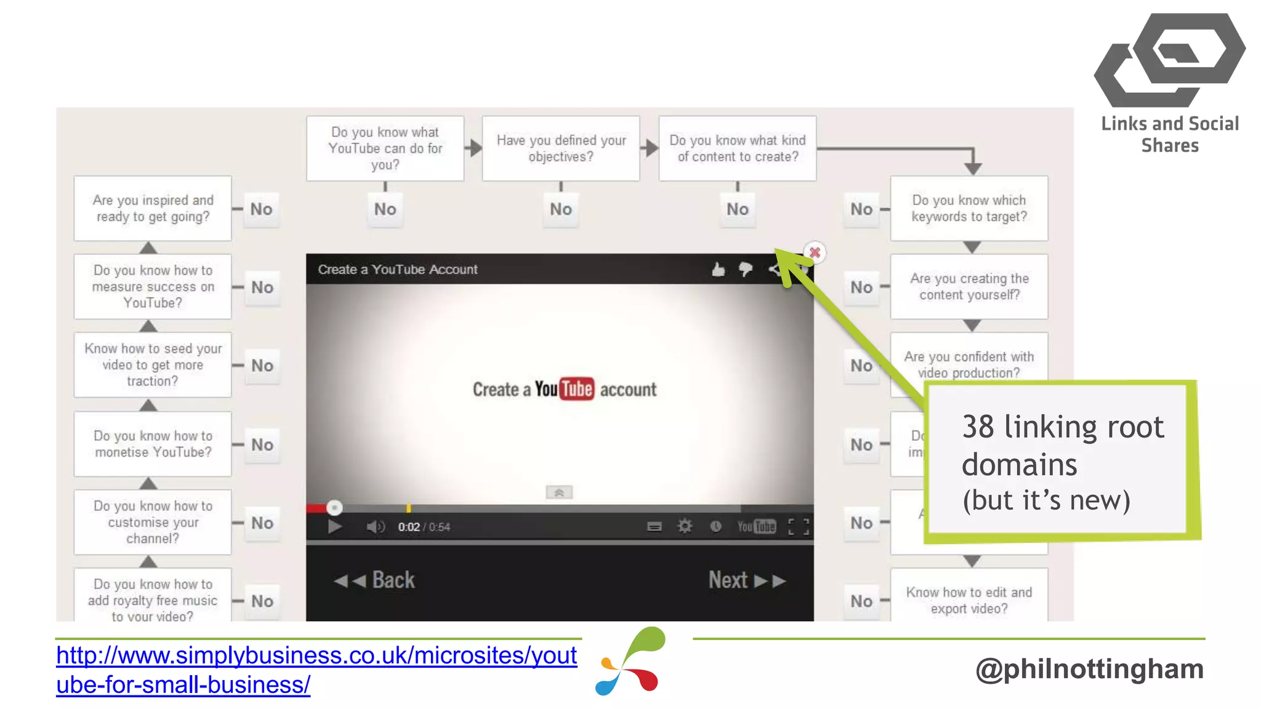Click the 'Create a YouTube account' video frame
Viewport: 1261px width, 709px height.
pyautogui.click(x=560, y=394)
